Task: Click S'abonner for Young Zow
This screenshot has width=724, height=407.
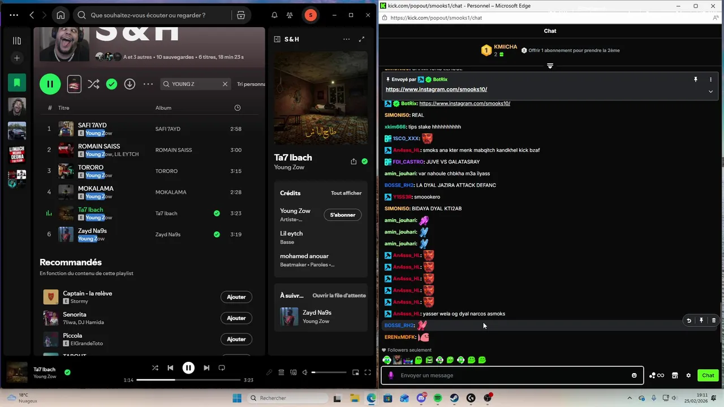Action: (343, 215)
